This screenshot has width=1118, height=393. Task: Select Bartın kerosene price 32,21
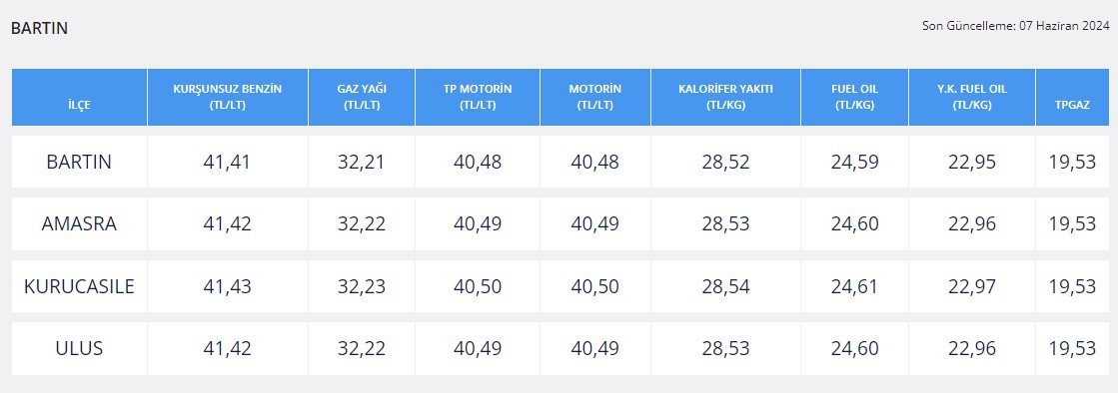362,162
